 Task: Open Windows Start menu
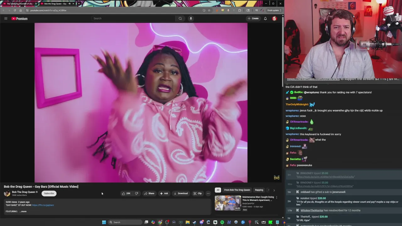pos(104,222)
